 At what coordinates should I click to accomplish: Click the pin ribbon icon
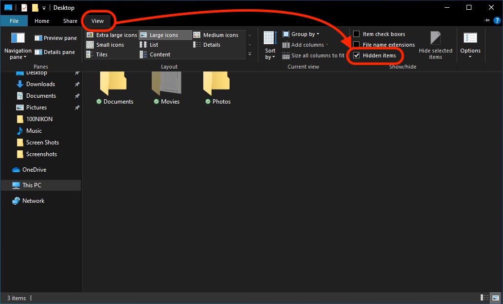(486, 20)
